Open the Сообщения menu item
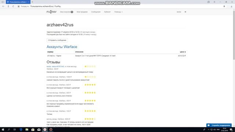The height and width of the screenshot is (132, 235). [96, 12]
